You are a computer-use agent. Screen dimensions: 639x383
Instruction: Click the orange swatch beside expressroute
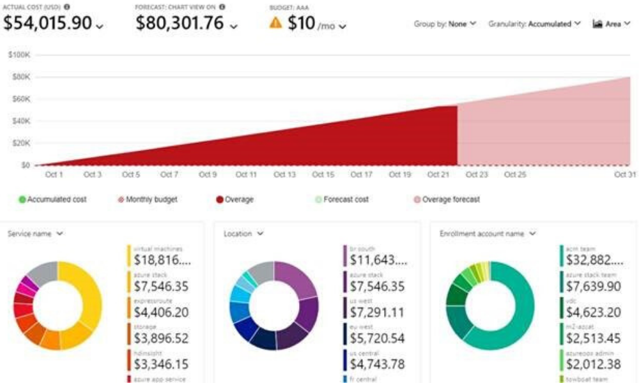tap(129, 308)
